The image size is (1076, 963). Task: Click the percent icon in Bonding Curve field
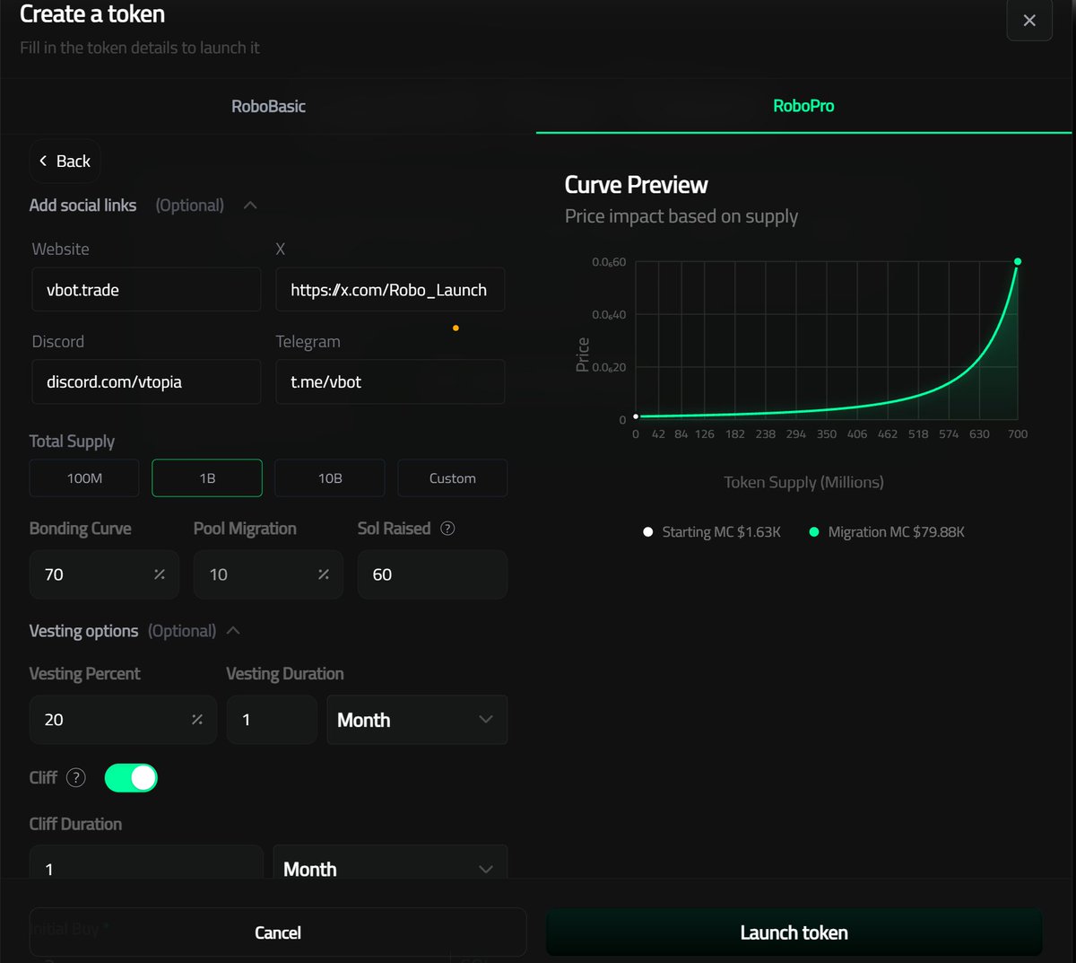click(x=158, y=574)
